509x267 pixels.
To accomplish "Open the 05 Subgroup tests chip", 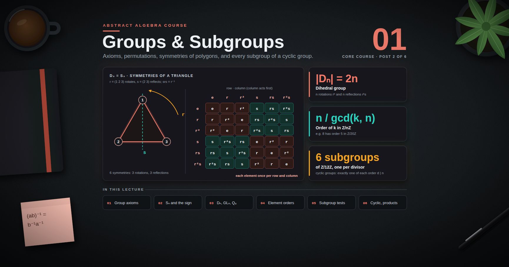I will pyautogui.click(x=332, y=203).
